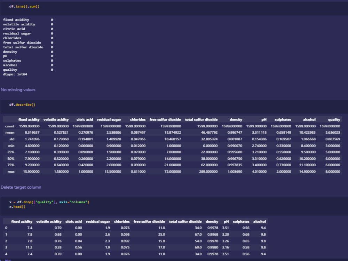
Task: Click 'residual sugar' in isna output list
Action: click(x=17, y=33)
